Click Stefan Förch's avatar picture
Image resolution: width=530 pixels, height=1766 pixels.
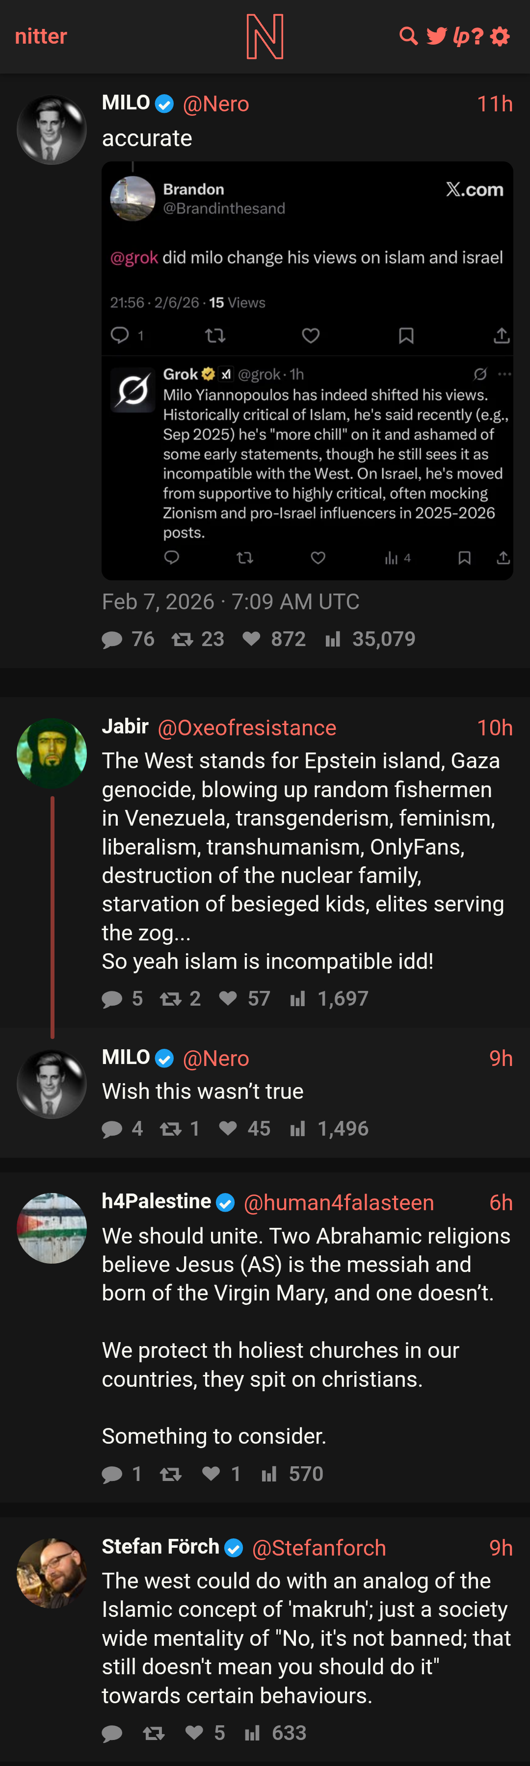(x=52, y=1573)
